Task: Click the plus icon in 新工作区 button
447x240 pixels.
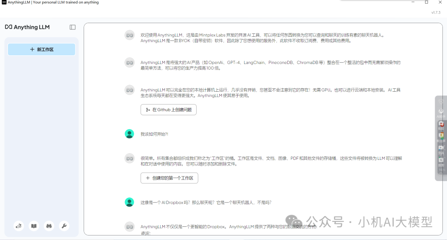Action: point(32,50)
